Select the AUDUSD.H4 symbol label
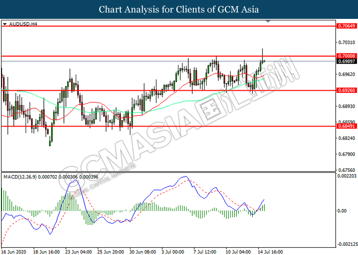Screen dimensions: 358x255 [19, 23]
